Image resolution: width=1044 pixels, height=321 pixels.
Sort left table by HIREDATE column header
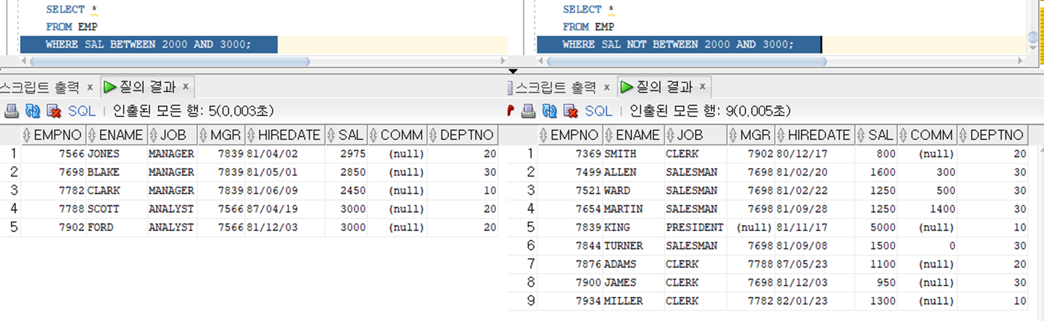point(284,135)
